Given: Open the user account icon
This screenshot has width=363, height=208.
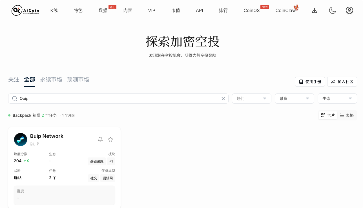Looking at the screenshot, I should 349,10.
